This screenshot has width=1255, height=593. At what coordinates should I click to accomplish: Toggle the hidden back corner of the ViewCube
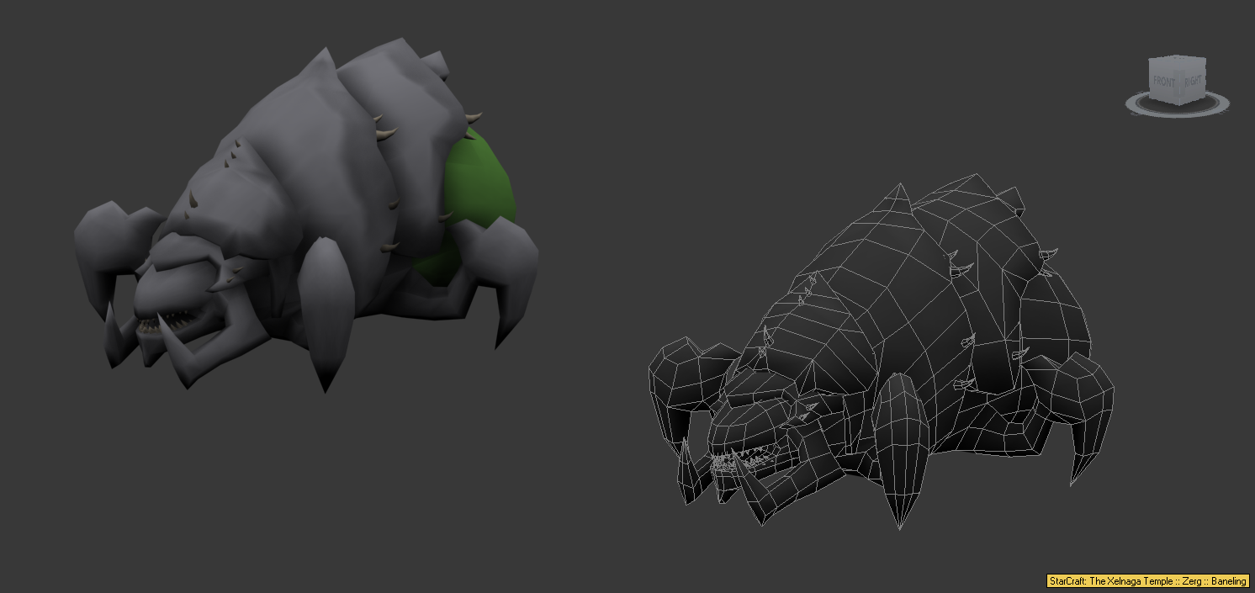point(1178,56)
